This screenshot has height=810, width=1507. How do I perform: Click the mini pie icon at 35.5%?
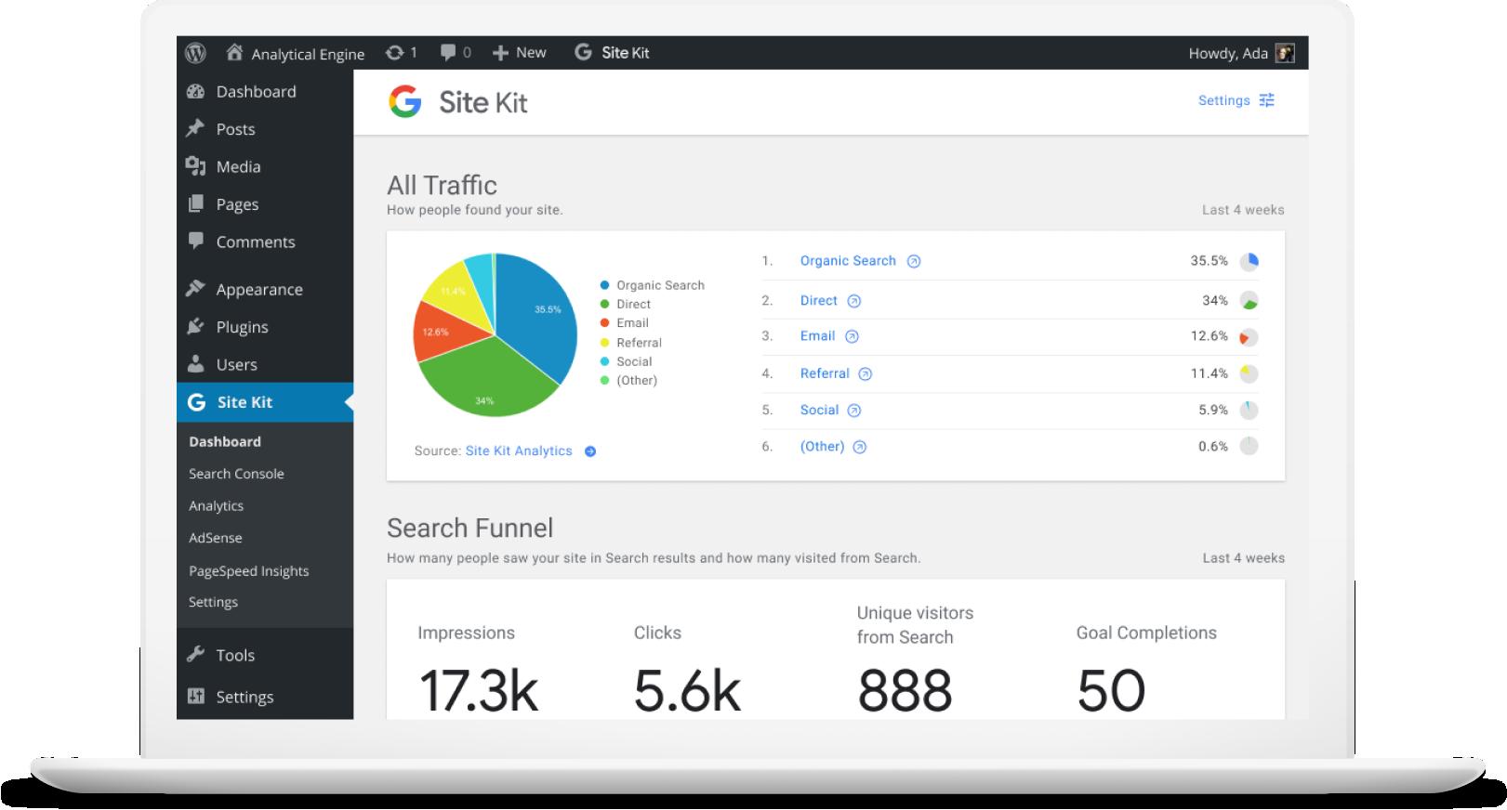(1249, 262)
